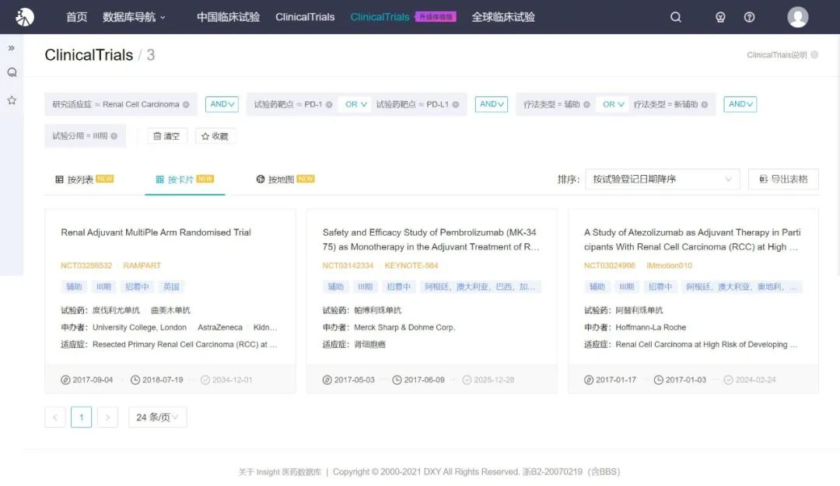Go to next page arrow in pagination
The height and width of the screenshot is (486, 840).
(107, 418)
